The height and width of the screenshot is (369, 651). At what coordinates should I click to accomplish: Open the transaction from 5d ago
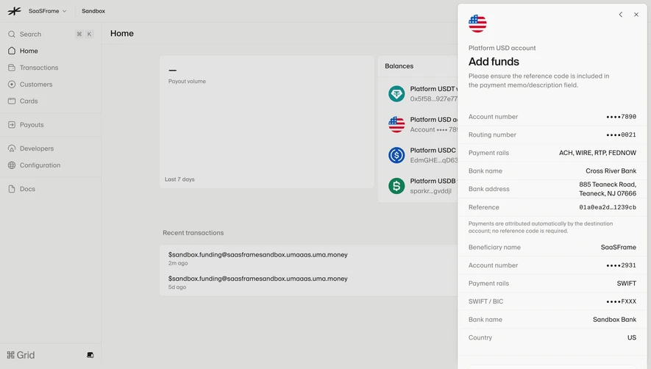pyautogui.click(x=309, y=282)
